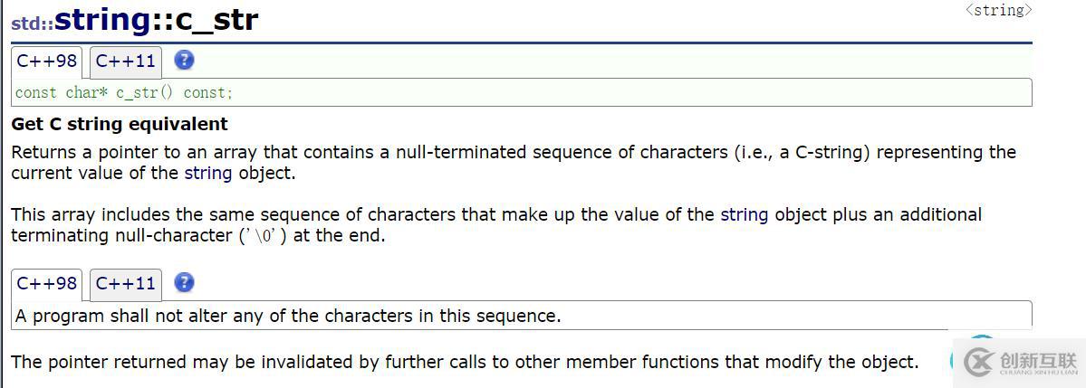The height and width of the screenshot is (388, 1086).
Task: Open the help icon beside the prototype tabs
Action: pyautogui.click(x=184, y=61)
